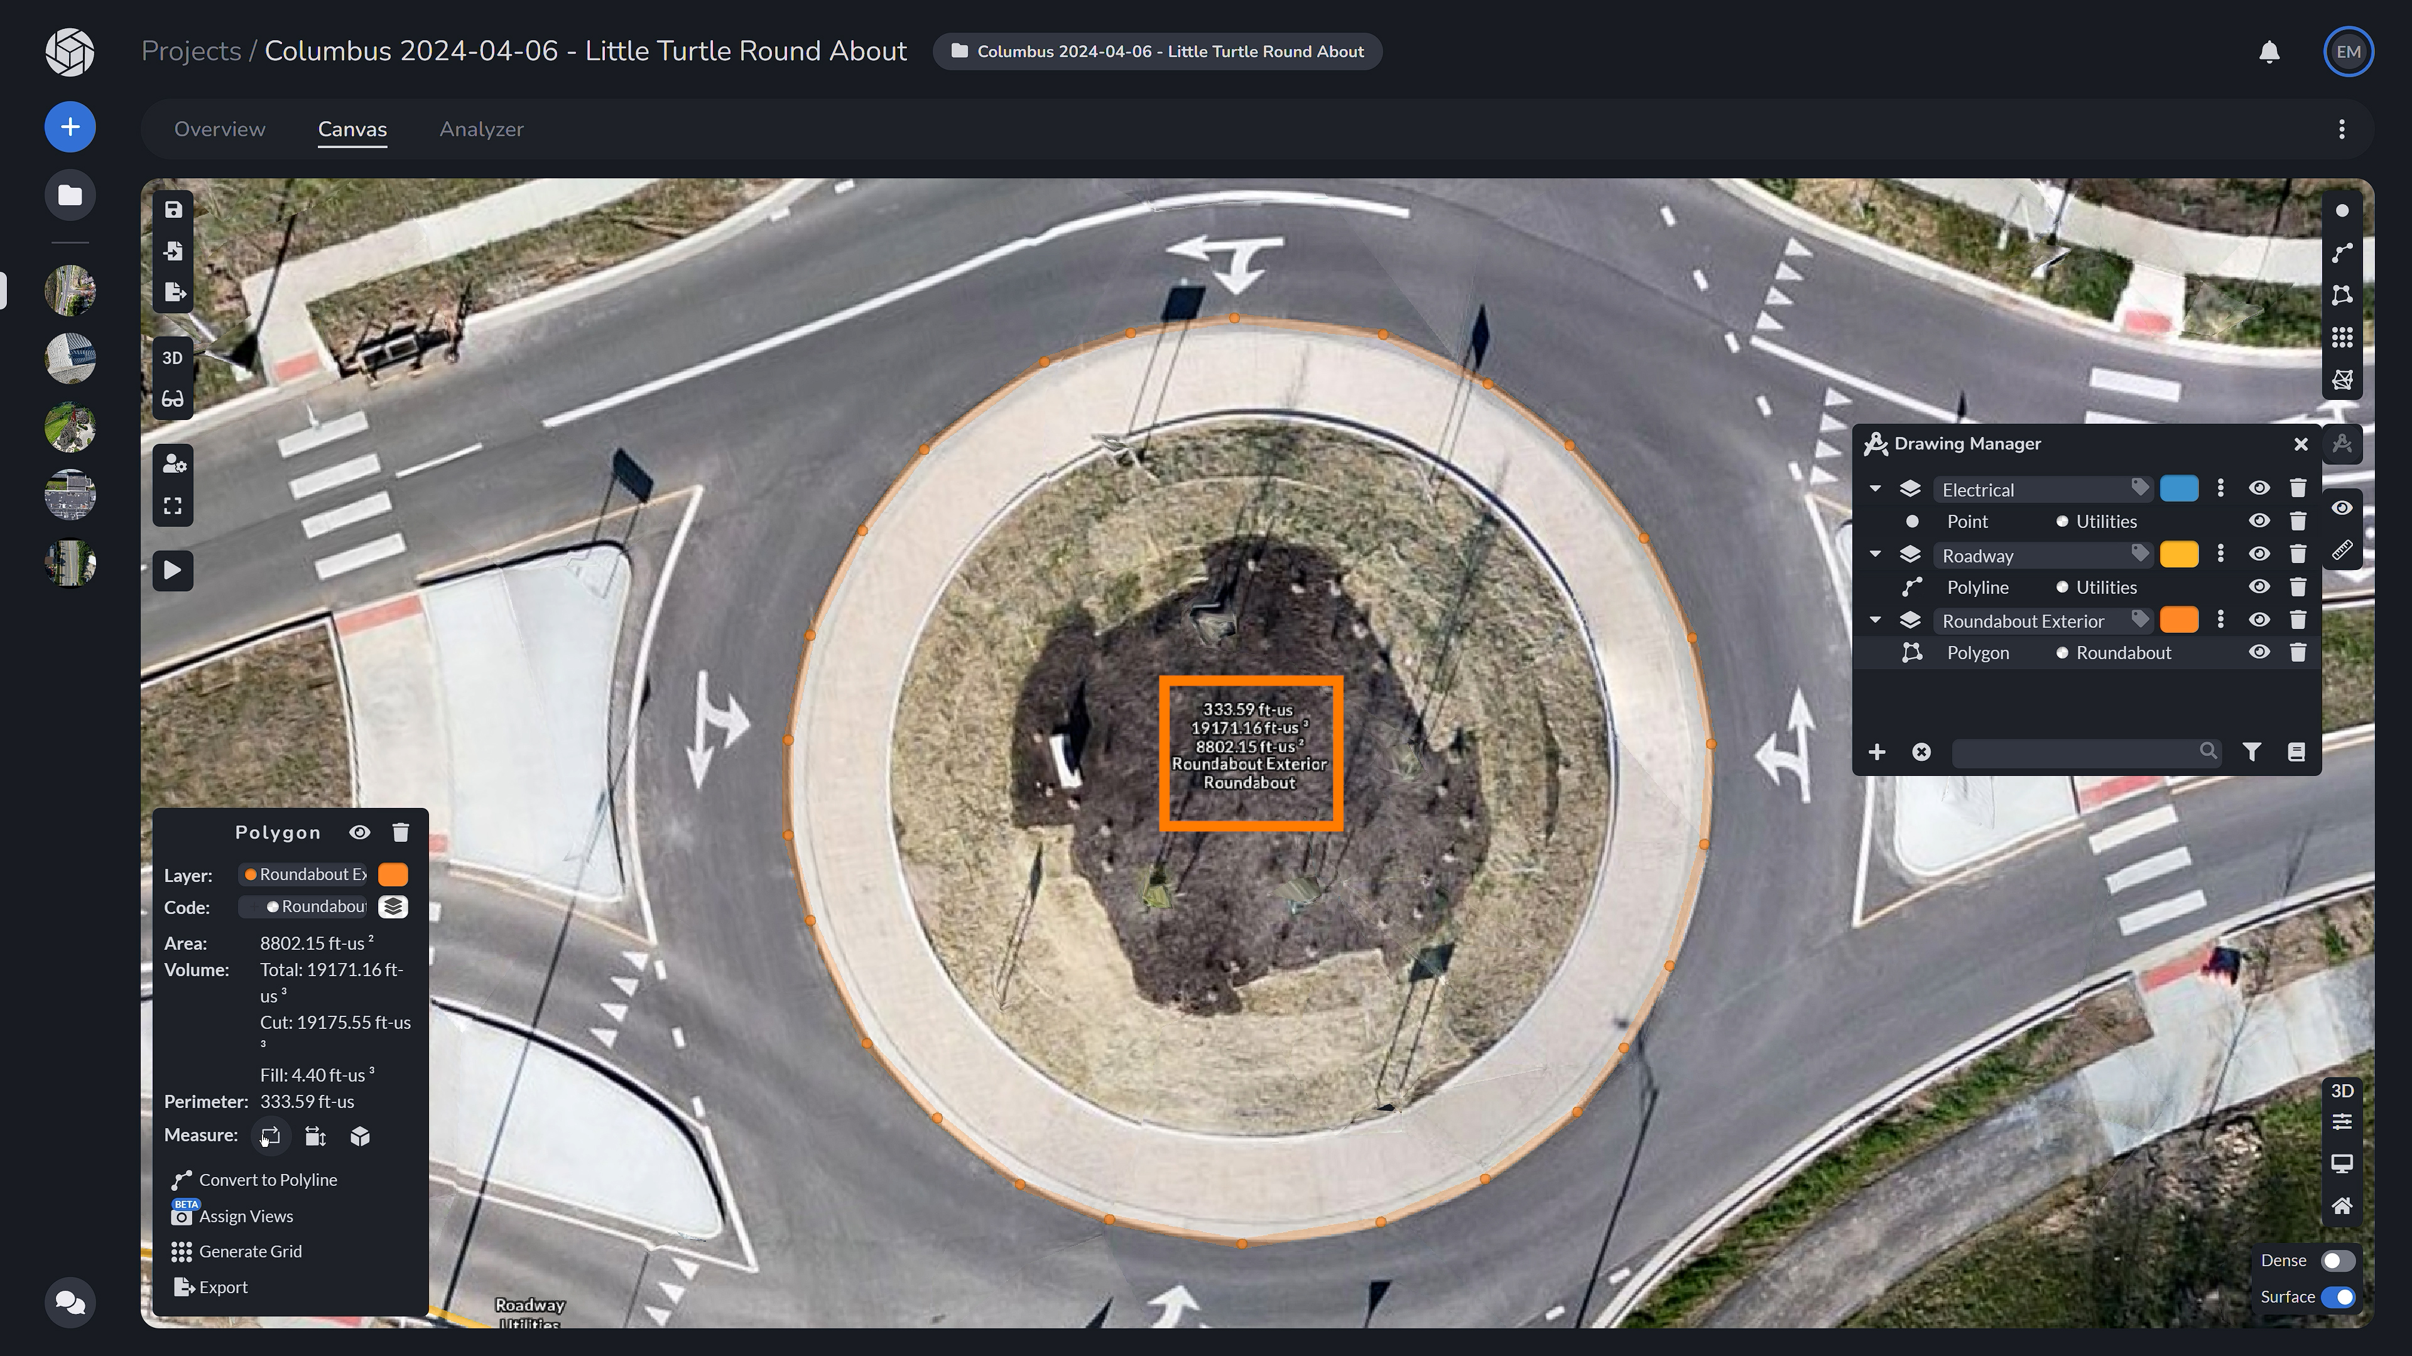
Task: Open the chat icon at the bottom left
Action: pyautogui.click(x=70, y=1302)
